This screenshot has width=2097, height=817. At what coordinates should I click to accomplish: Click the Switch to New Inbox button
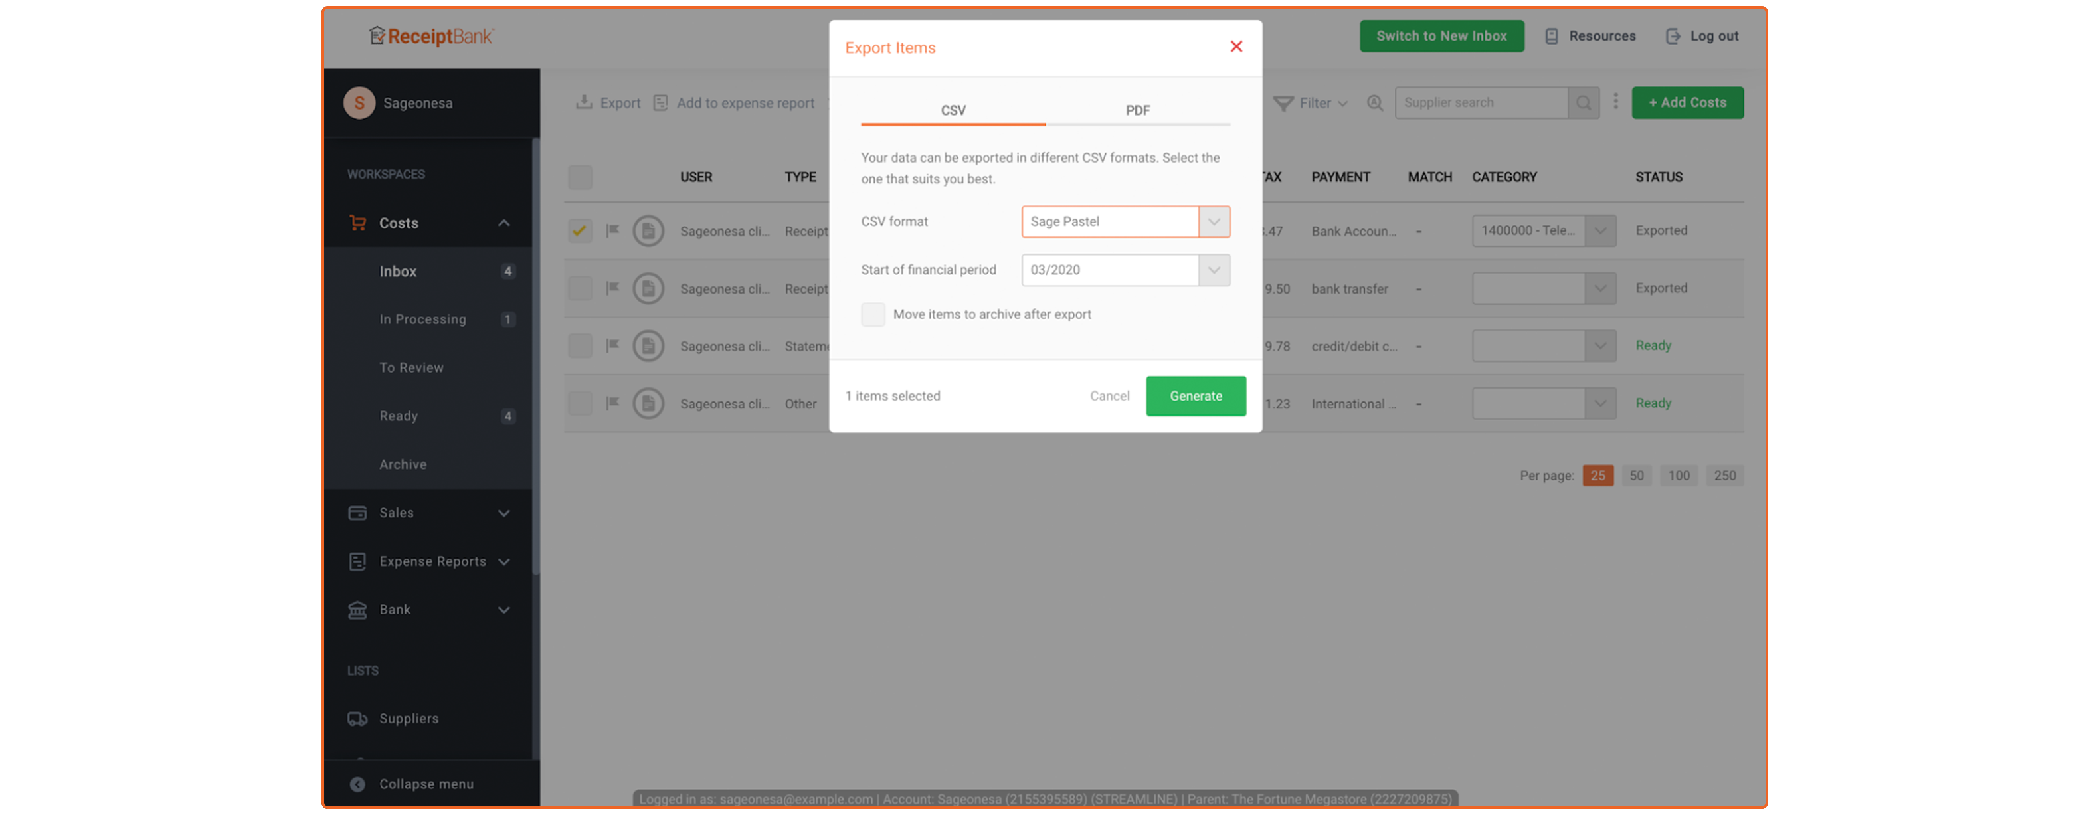[1441, 36]
